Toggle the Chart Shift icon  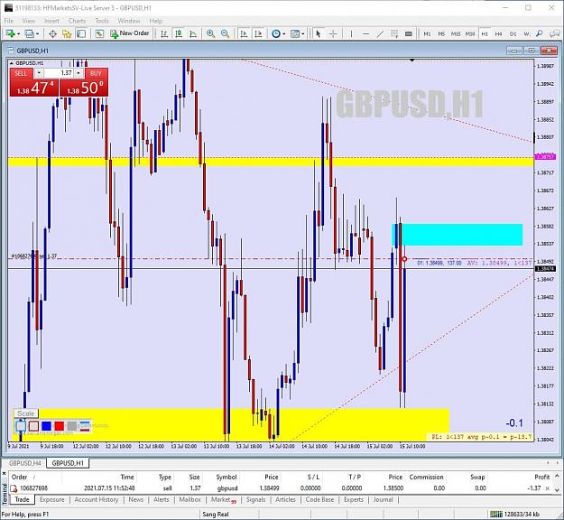pos(258,33)
